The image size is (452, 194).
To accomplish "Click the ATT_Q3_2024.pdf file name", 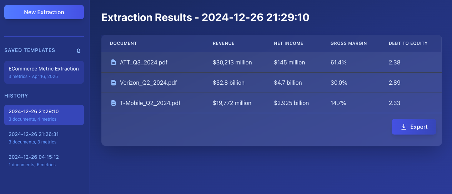I will click(144, 63).
